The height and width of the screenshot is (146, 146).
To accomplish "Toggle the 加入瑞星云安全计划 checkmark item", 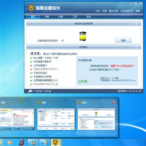I will click(x=31, y=58).
